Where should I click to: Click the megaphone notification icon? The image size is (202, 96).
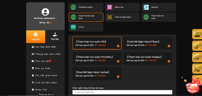(33, 54)
